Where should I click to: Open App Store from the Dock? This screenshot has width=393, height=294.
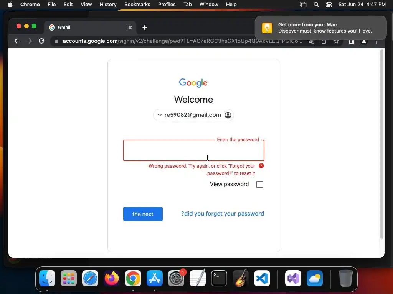(x=155, y=278)
